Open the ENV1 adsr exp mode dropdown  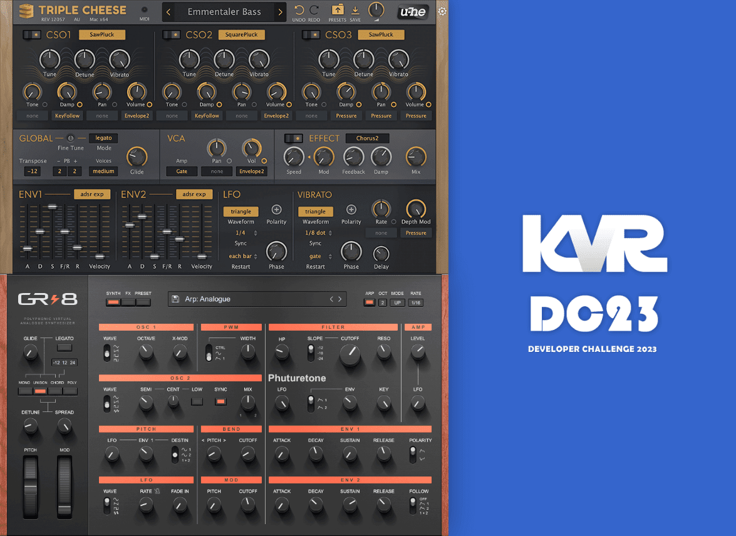coord(92,194)
